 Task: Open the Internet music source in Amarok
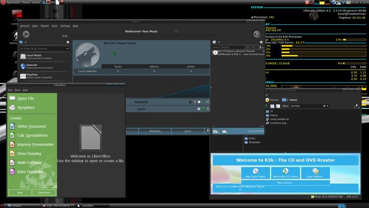click(x=23, y=66)
